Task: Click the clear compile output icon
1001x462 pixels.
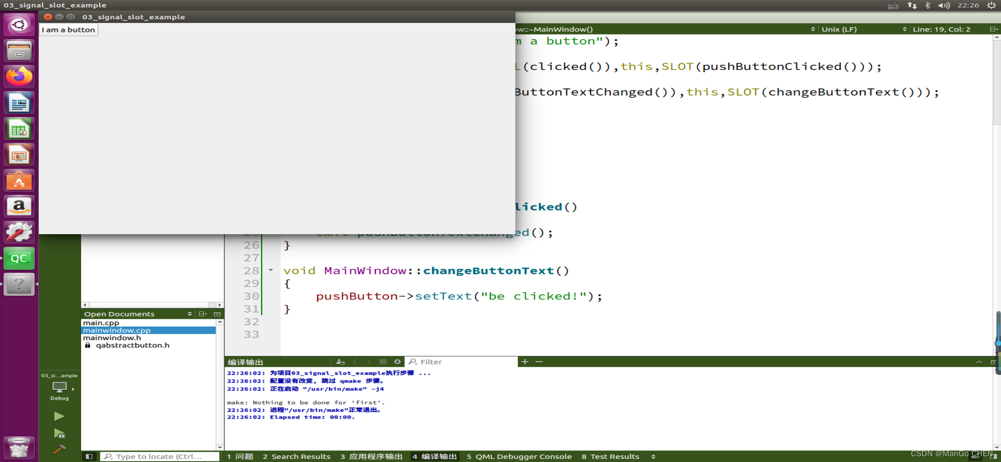Action: [x=340, y=362]
